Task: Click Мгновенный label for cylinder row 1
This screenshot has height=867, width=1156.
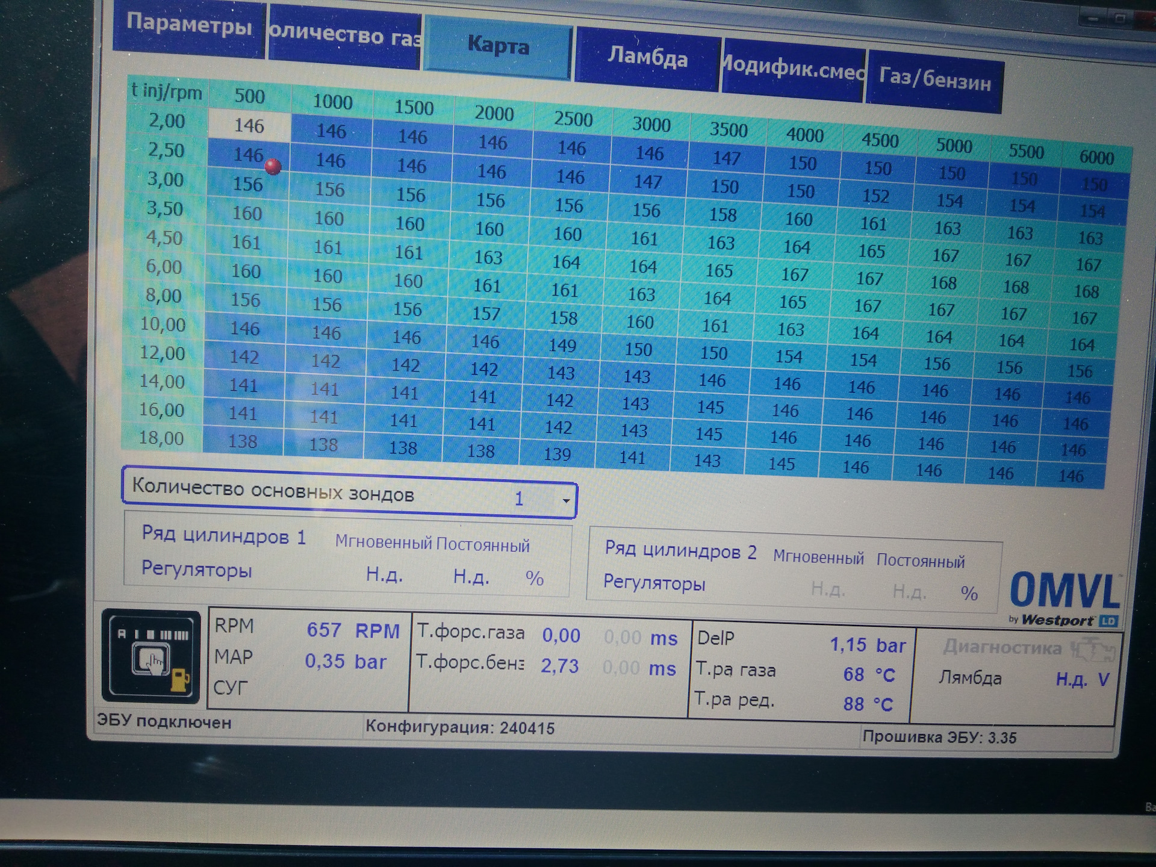Action: [x=384, y=542]
